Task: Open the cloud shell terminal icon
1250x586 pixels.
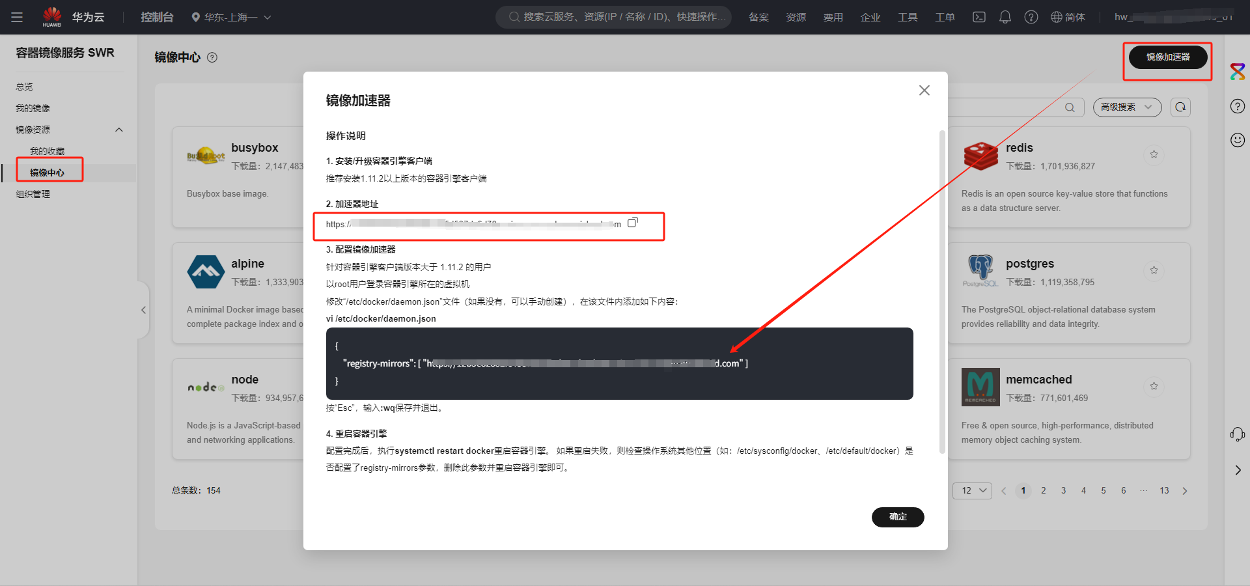Action: (979, 17)
